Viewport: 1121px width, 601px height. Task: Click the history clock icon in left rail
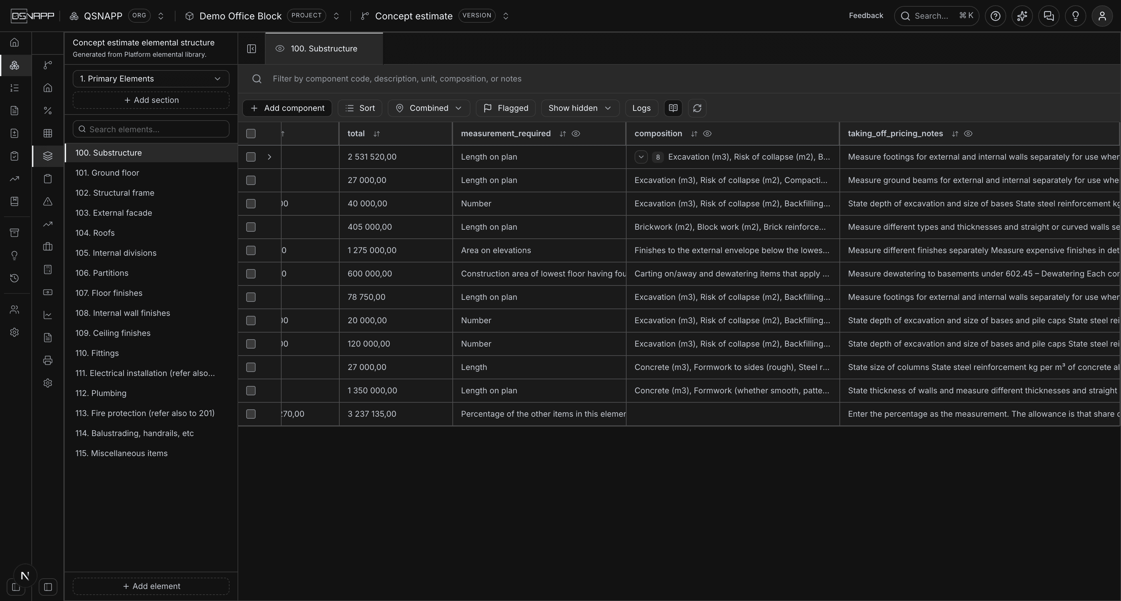pos(14,278)
